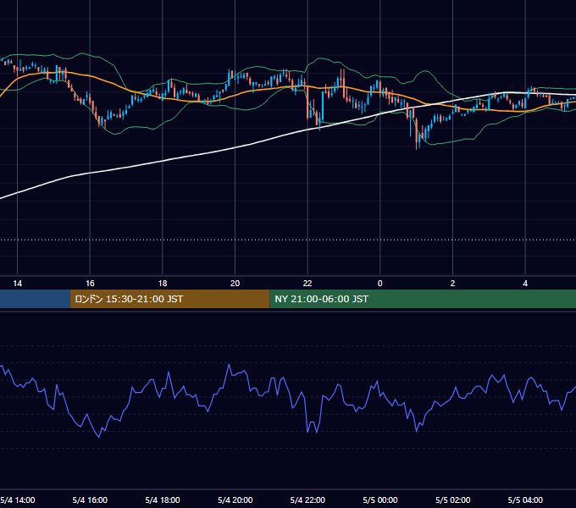Viewport: 576px width, 508px height.
Task: Click the 14 hour label on the price chart axis
Action: (17, 284)
